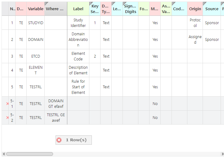224x158 pixels.
Task: Click the 'Element Code' label cell
Action: (x=78, y=56)
